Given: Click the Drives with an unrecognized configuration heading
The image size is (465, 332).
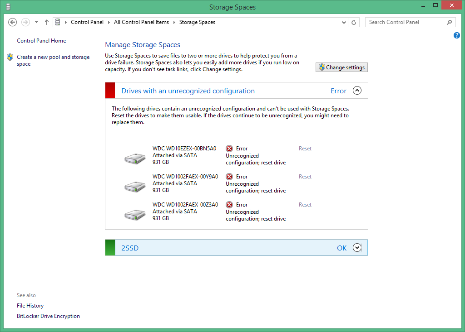Looking at the screenshot, I should pos(188,91).
